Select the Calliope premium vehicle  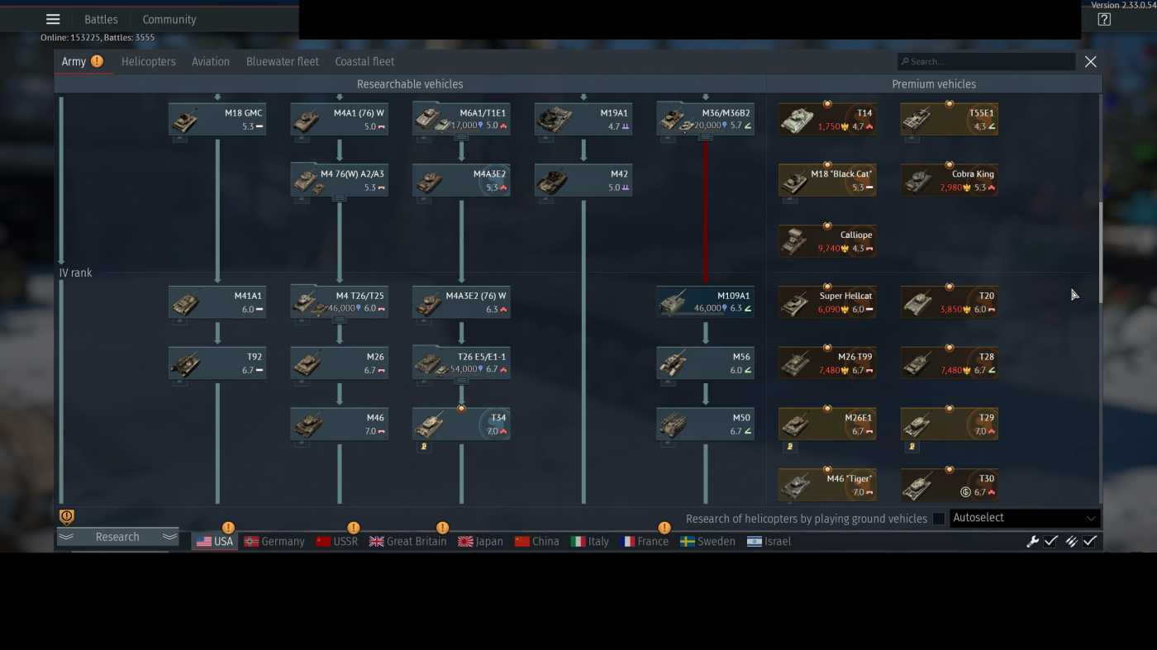pos(827,241)
